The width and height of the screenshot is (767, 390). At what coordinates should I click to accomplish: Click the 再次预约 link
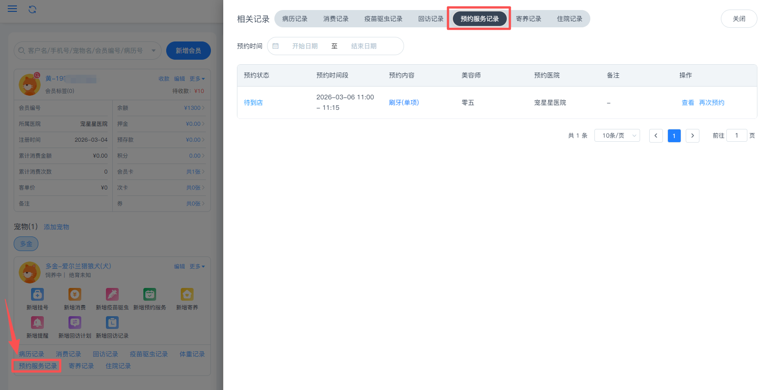pos(711,103)
